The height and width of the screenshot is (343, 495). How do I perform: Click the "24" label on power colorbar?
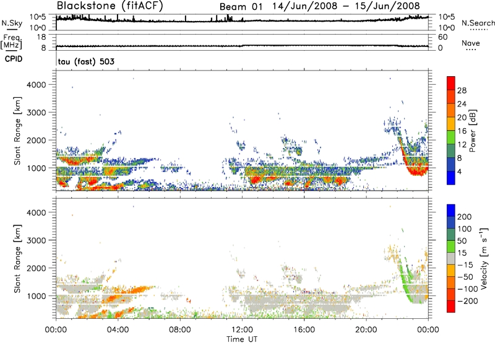point(462,104)
